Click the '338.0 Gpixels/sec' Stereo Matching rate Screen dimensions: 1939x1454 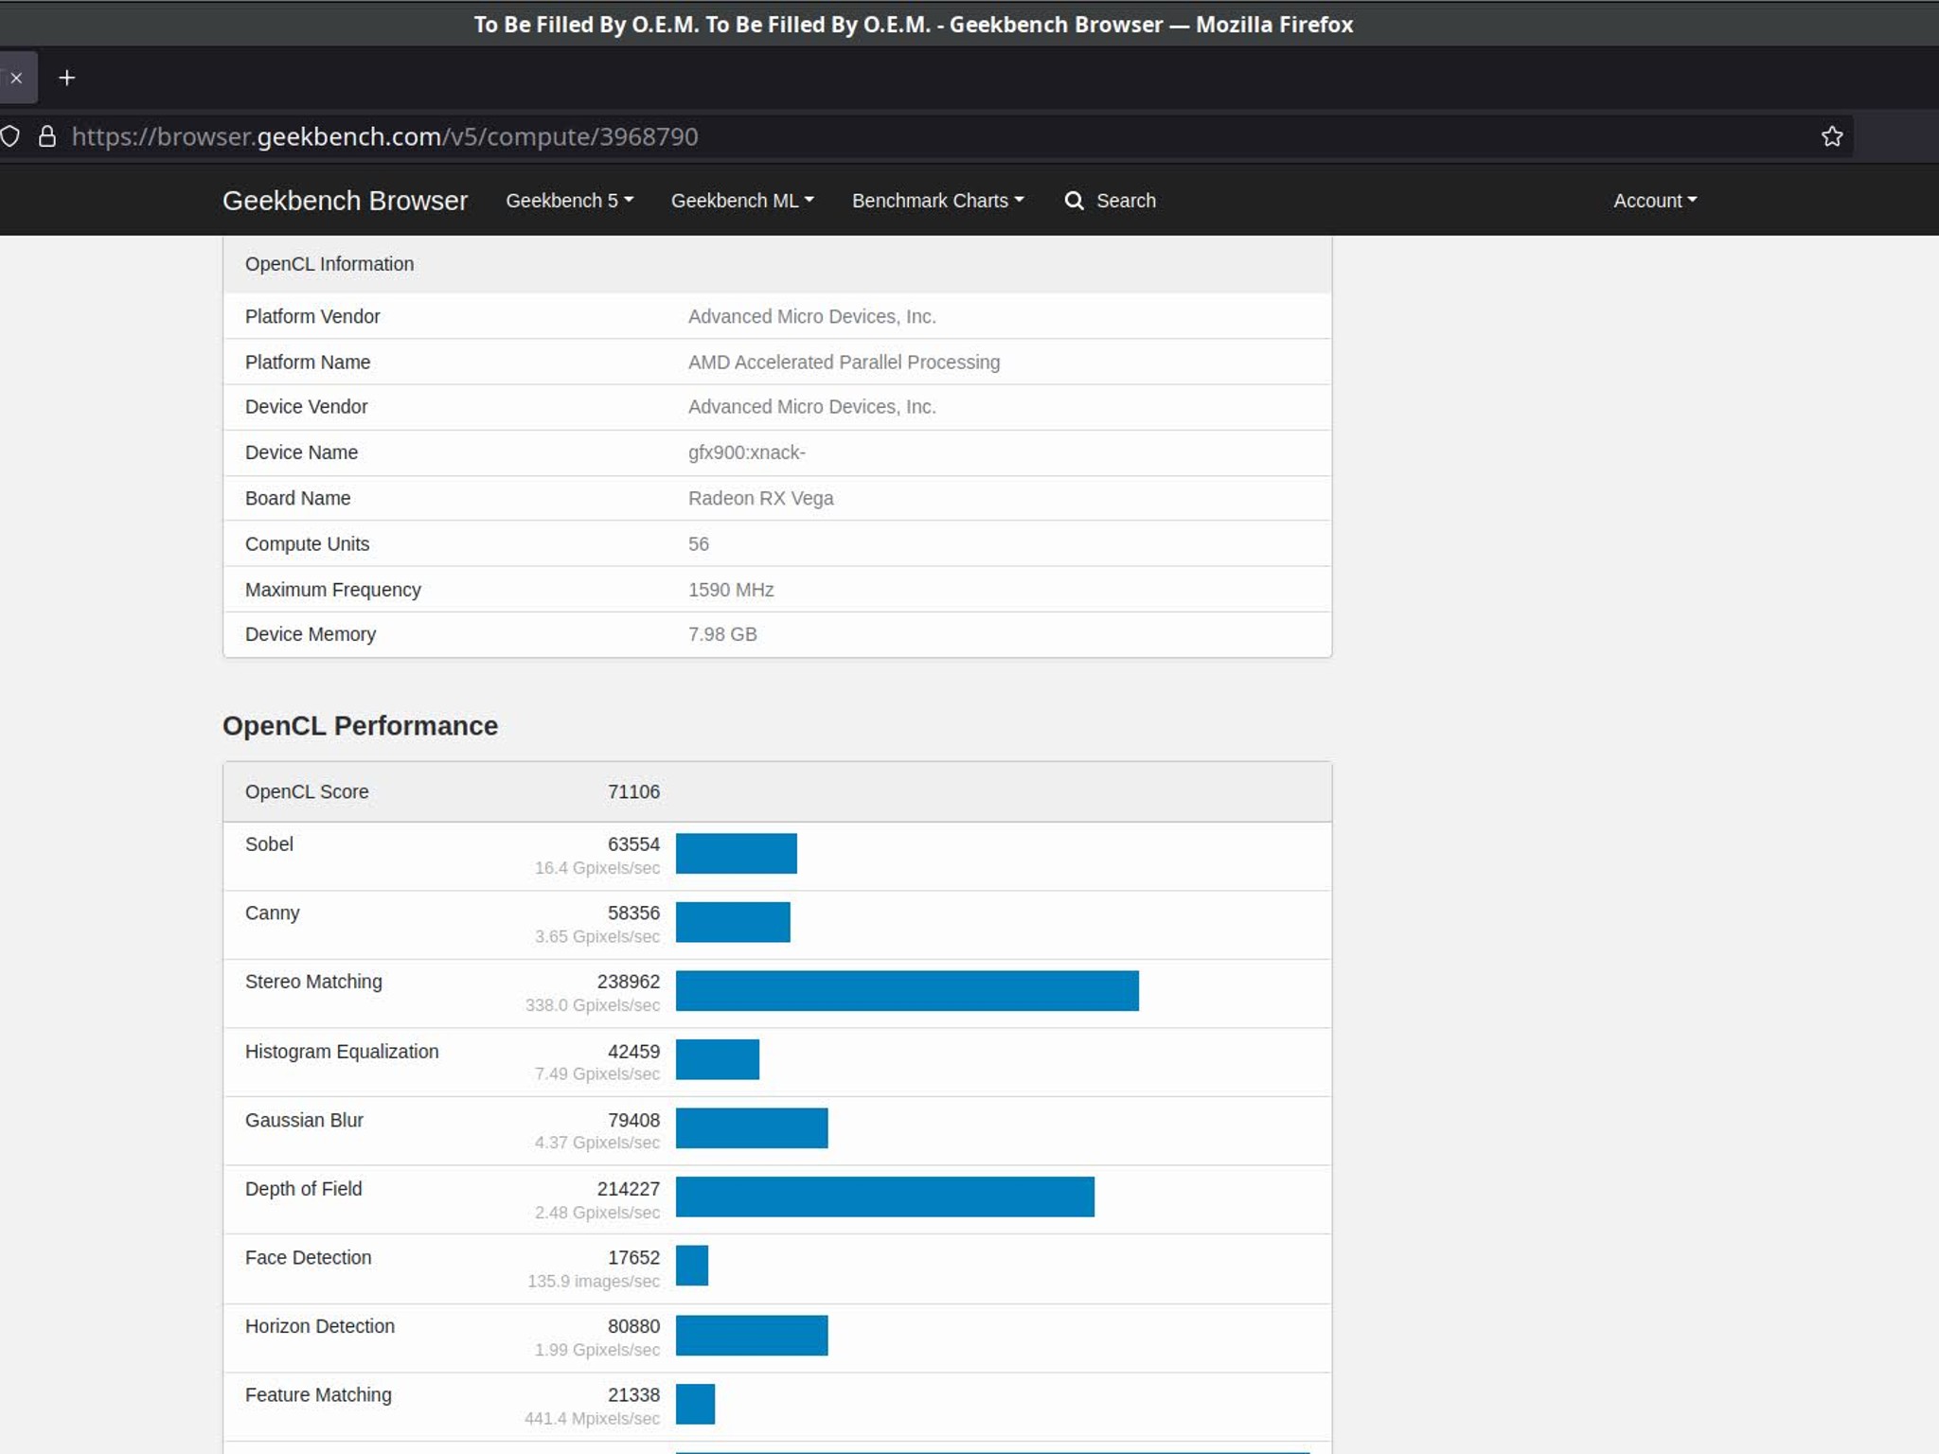click(x=593, y=1005)
